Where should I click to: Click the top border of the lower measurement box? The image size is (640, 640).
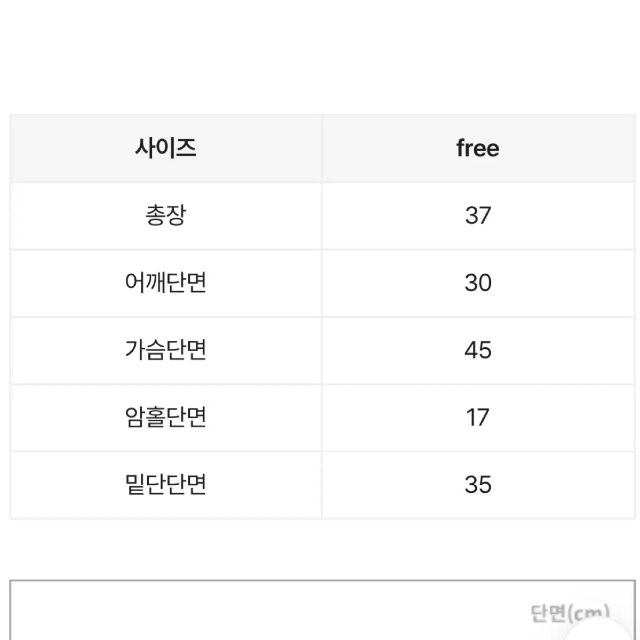point(322,581)
